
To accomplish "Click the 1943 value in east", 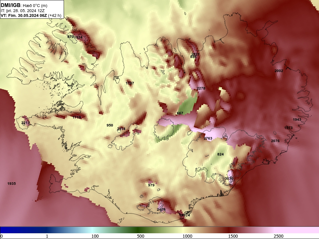I will (297, 119).
